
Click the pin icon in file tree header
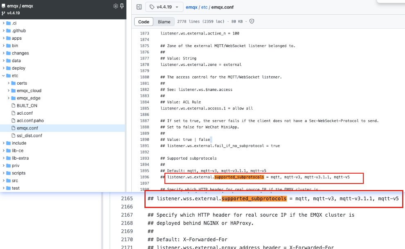122,6
